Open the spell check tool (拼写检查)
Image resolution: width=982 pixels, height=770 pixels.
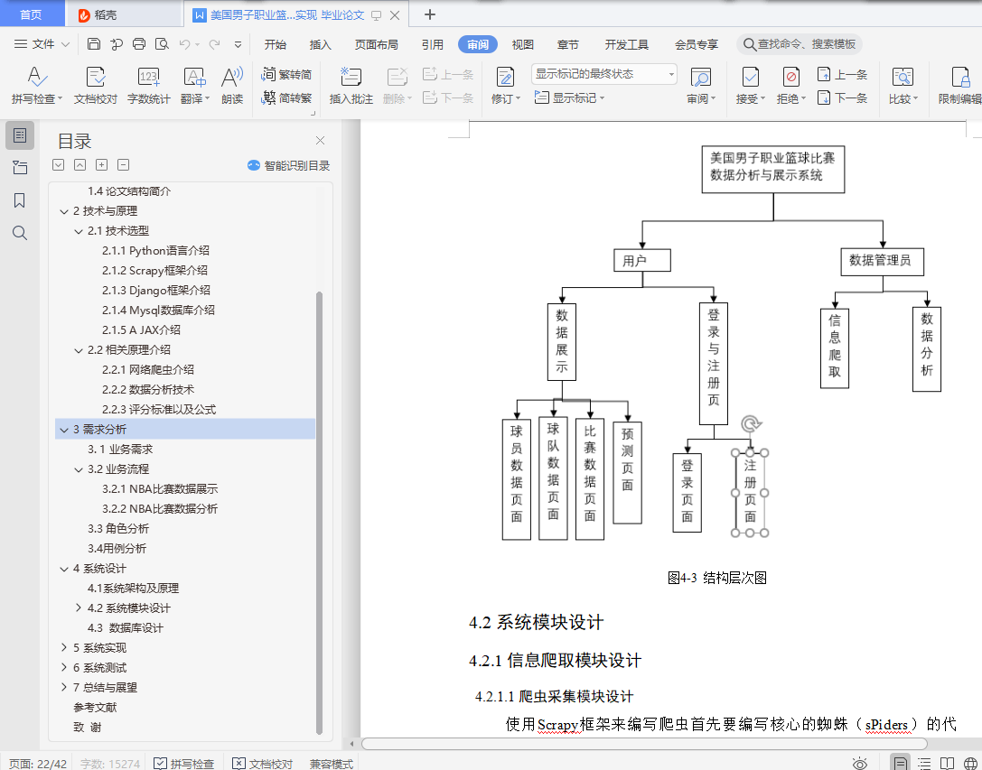[37, 85]
